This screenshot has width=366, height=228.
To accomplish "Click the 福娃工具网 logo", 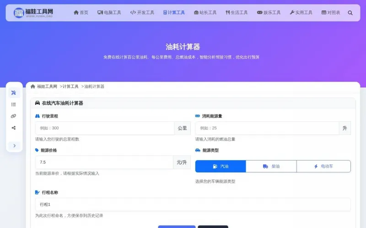I will (33, 13).
